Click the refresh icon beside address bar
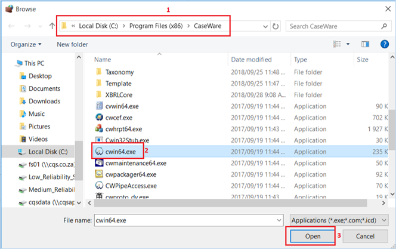Image resolution: width=396 pixels, height=249 pixels. (275, 26)
